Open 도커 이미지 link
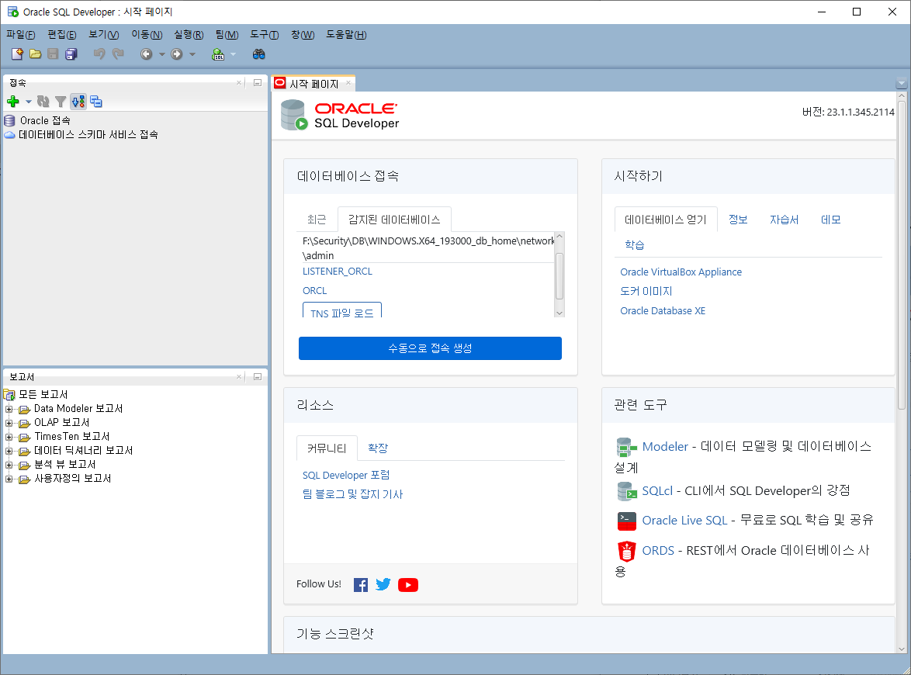The image size is (911, 675). point(646,291)
